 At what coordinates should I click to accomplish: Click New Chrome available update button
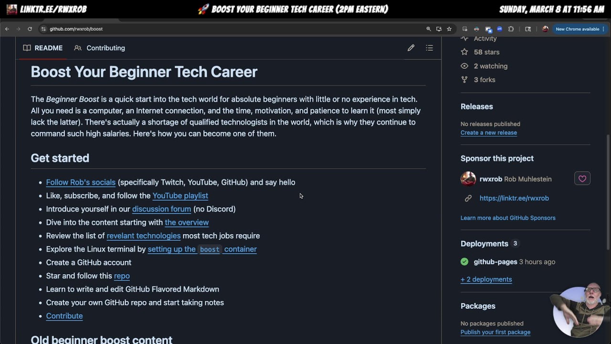(x=577, y=29)
